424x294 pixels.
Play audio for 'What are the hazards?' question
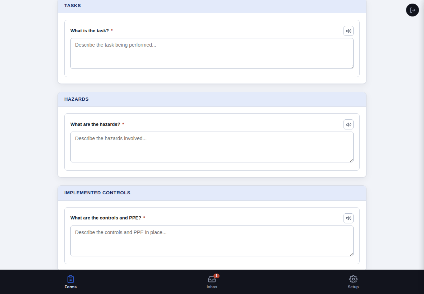click(x=348, y=124)
